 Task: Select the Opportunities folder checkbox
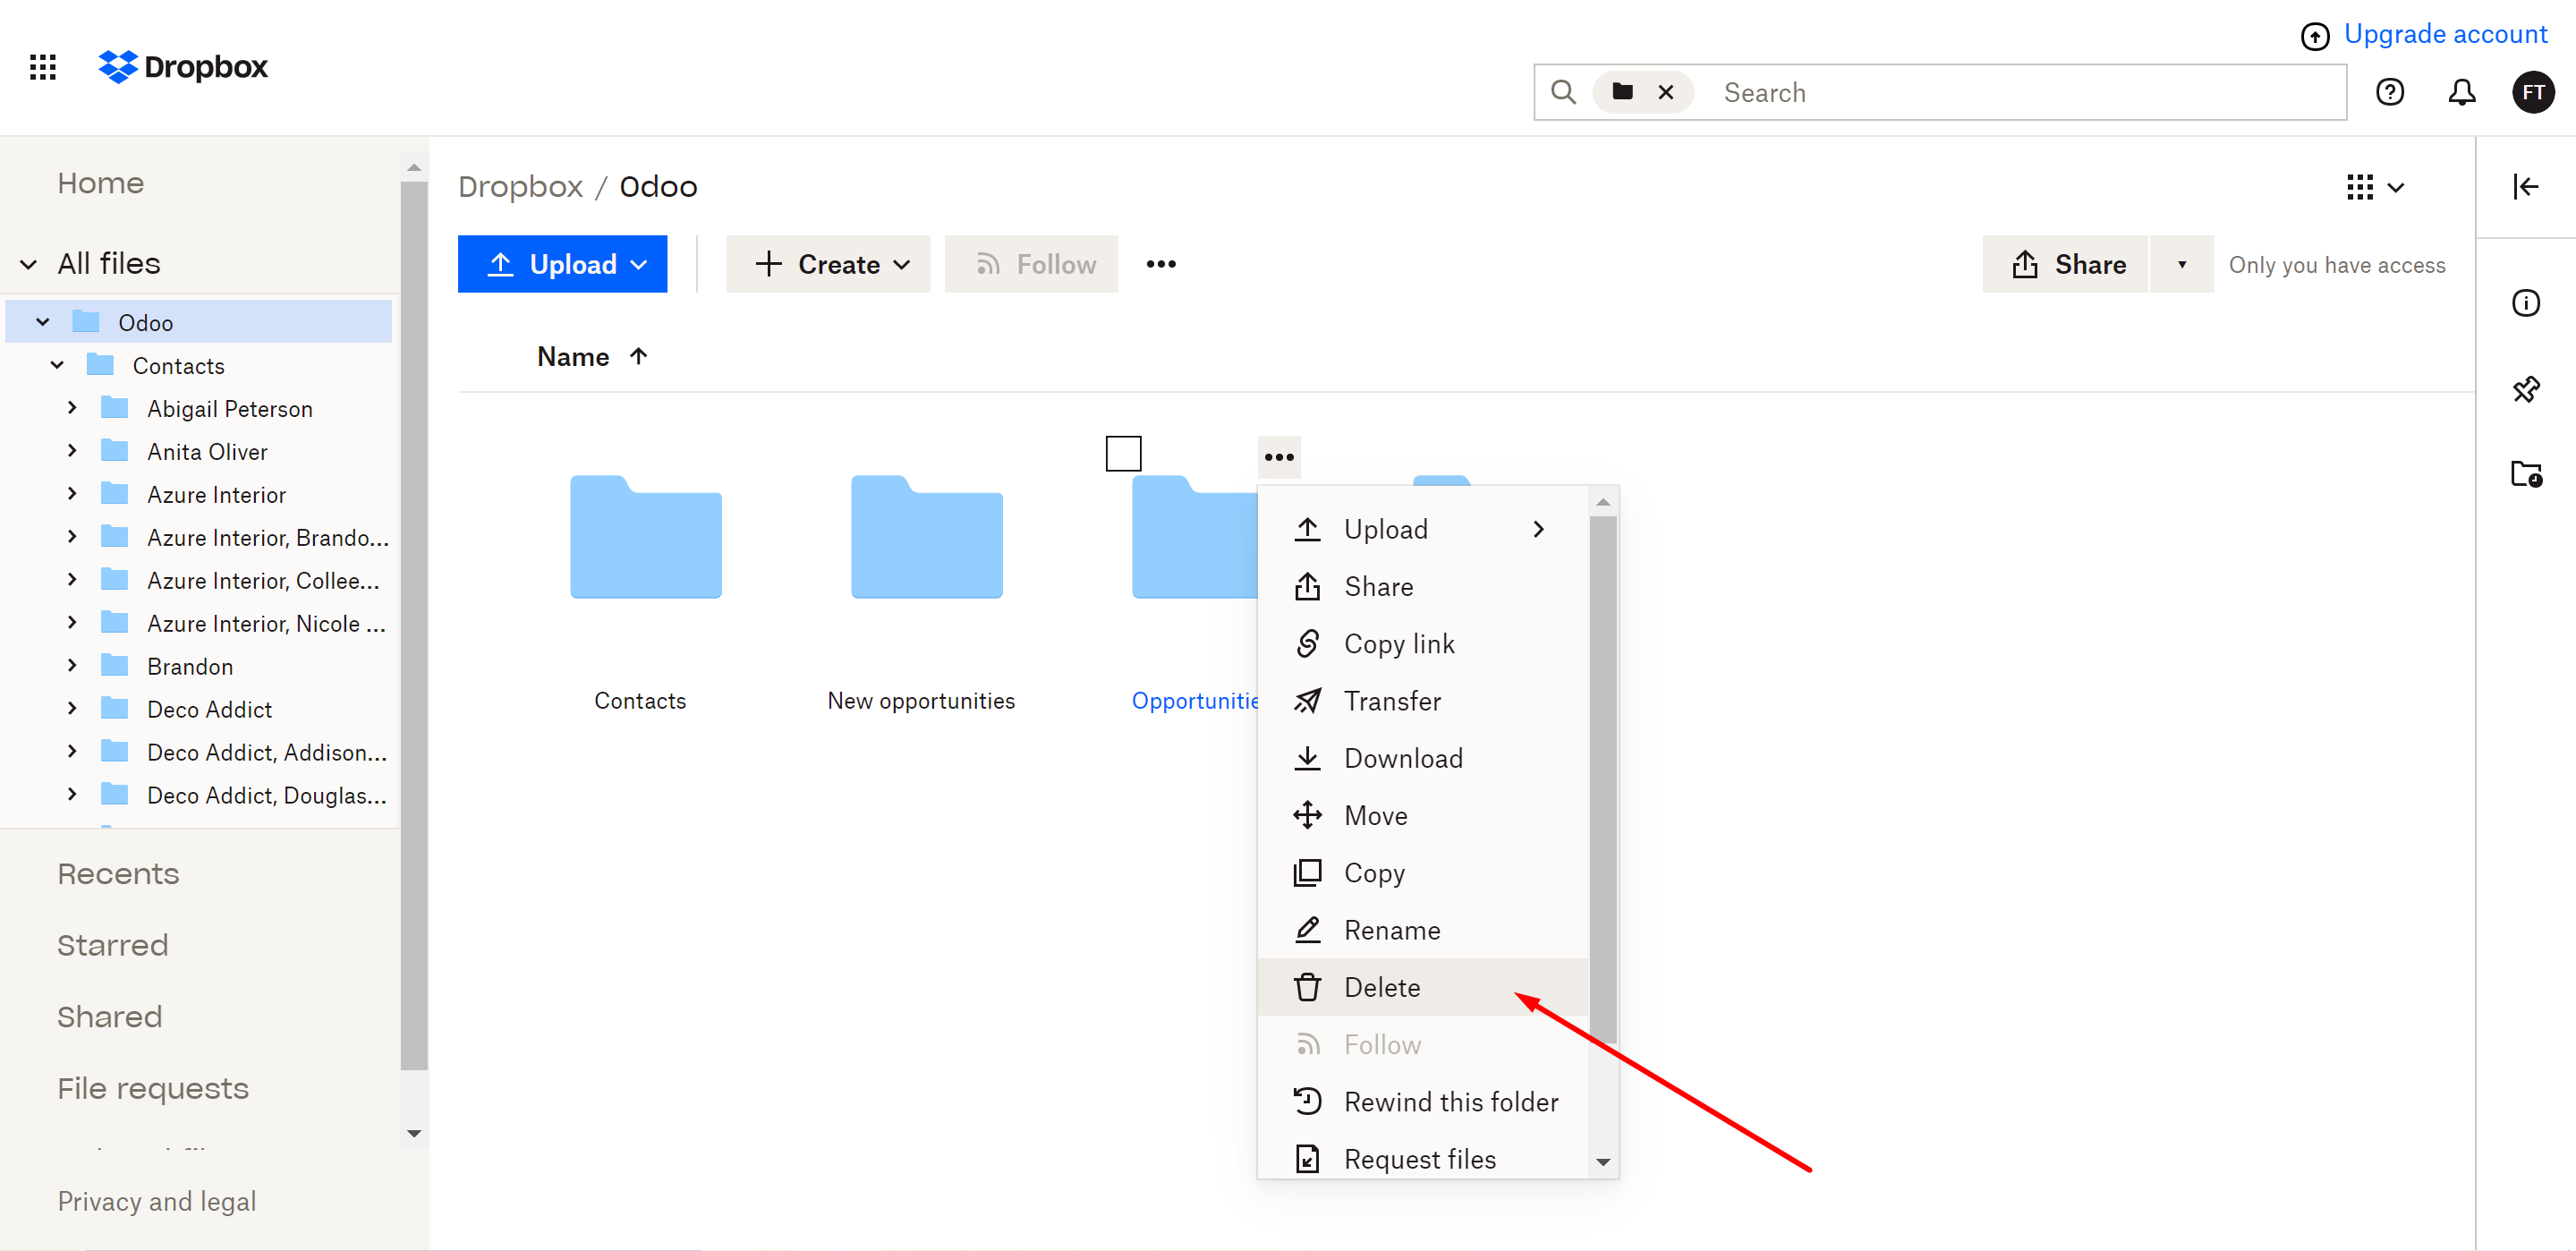1123,453
